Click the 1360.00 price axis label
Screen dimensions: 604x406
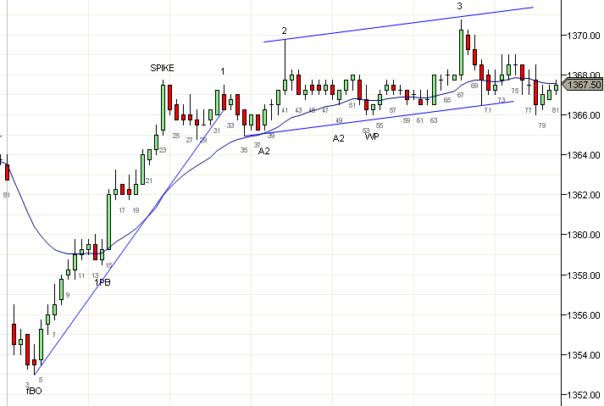click(x=583, y=235)
